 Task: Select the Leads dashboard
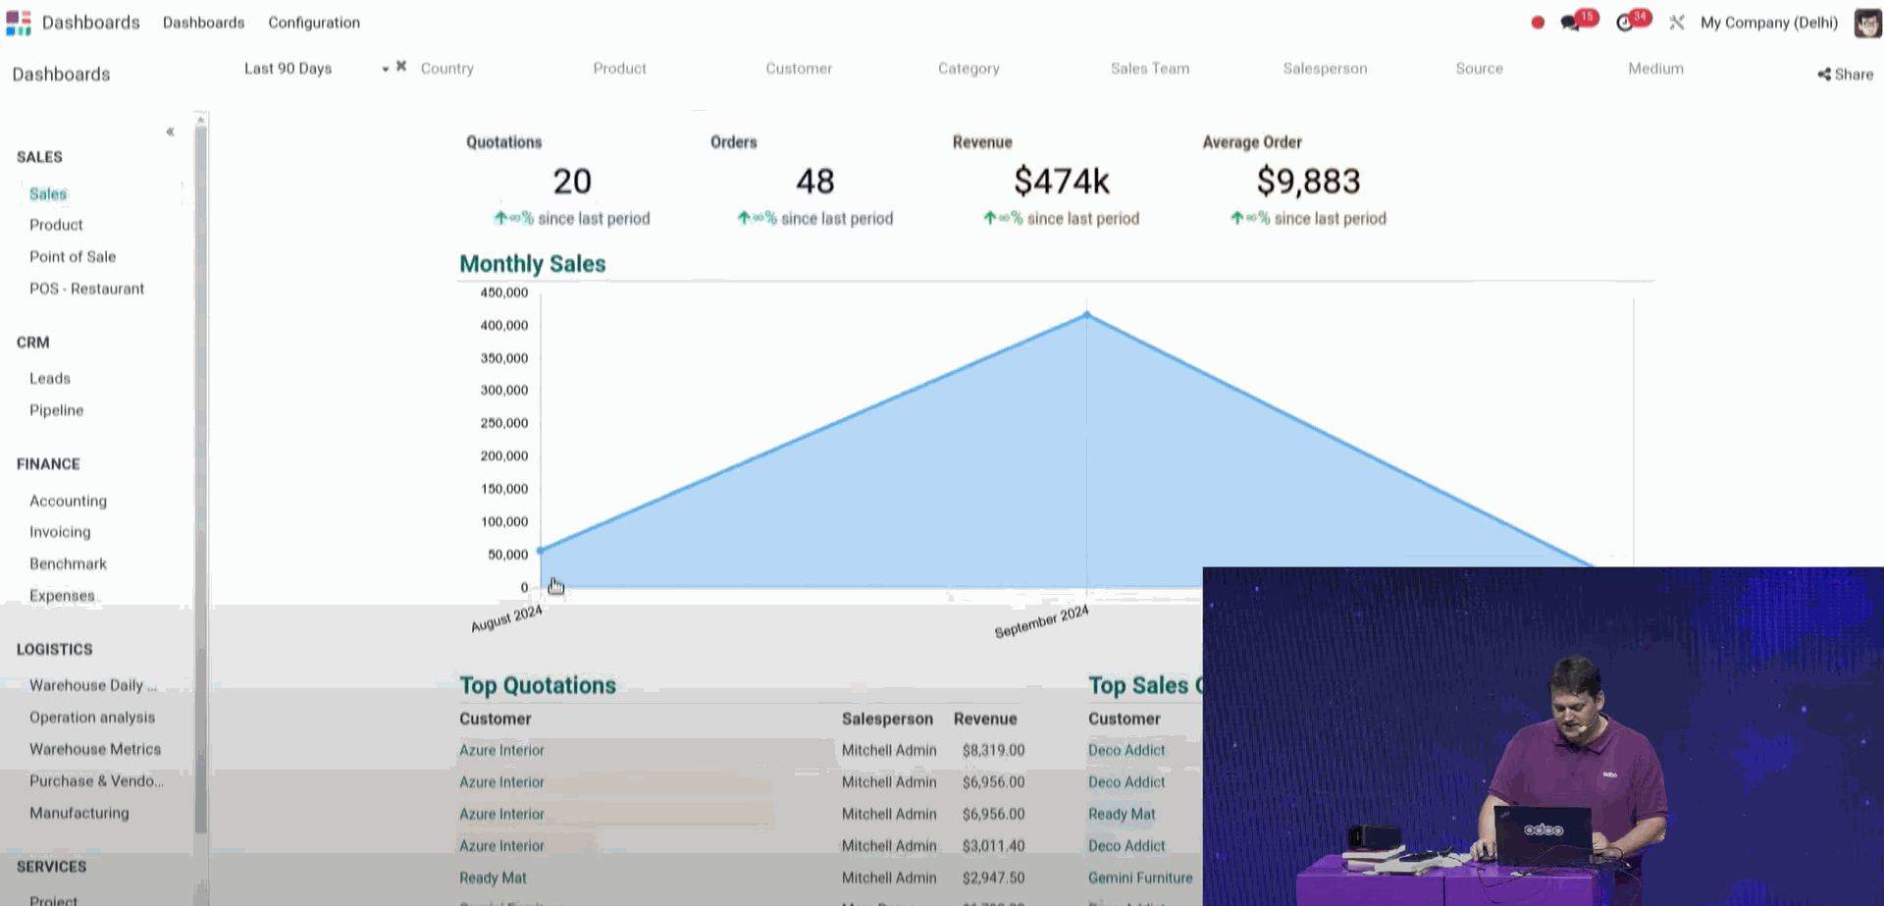(x=50, y=379)
